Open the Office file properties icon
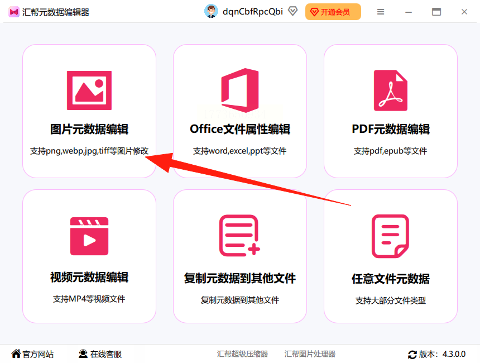The height and width of the screenshot is (363, 480). click(240, 90)
